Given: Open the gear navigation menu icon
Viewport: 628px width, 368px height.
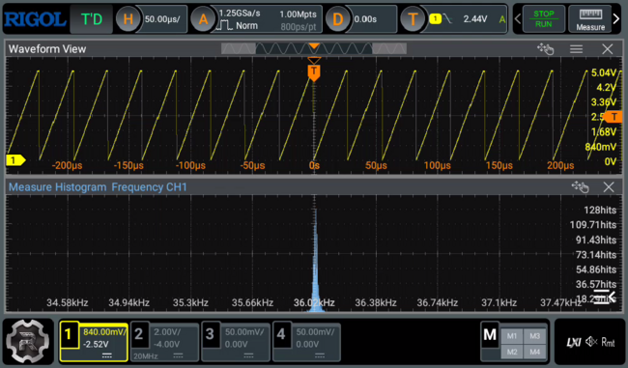Looking at the screenshot, I should coord(28,341).
